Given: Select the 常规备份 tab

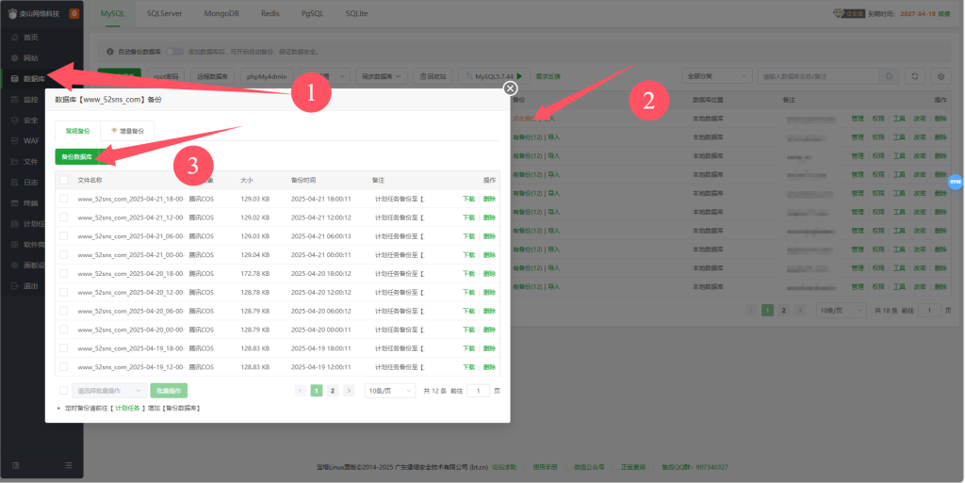Looking at the screenshot, I should pyautogui.click(x=78, y=131).
